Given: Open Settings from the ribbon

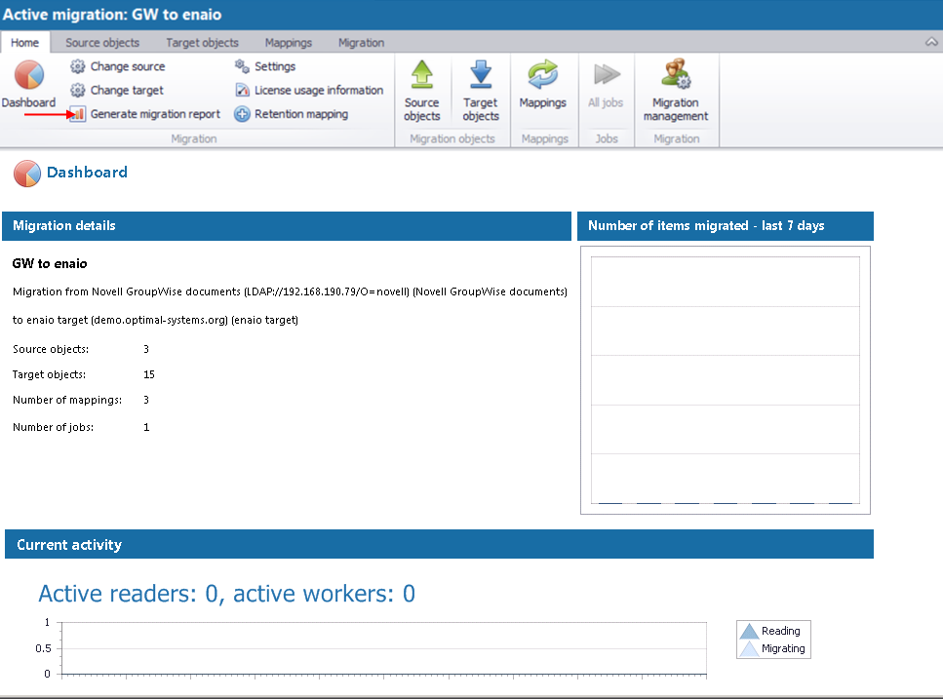Looking at the screenshot, I should [x=265, y=66].
